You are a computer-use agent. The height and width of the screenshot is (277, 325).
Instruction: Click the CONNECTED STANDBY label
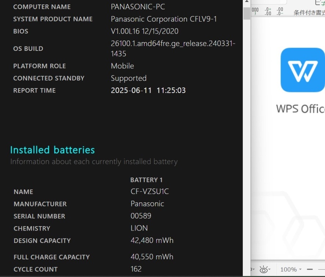tap(49, 78)
